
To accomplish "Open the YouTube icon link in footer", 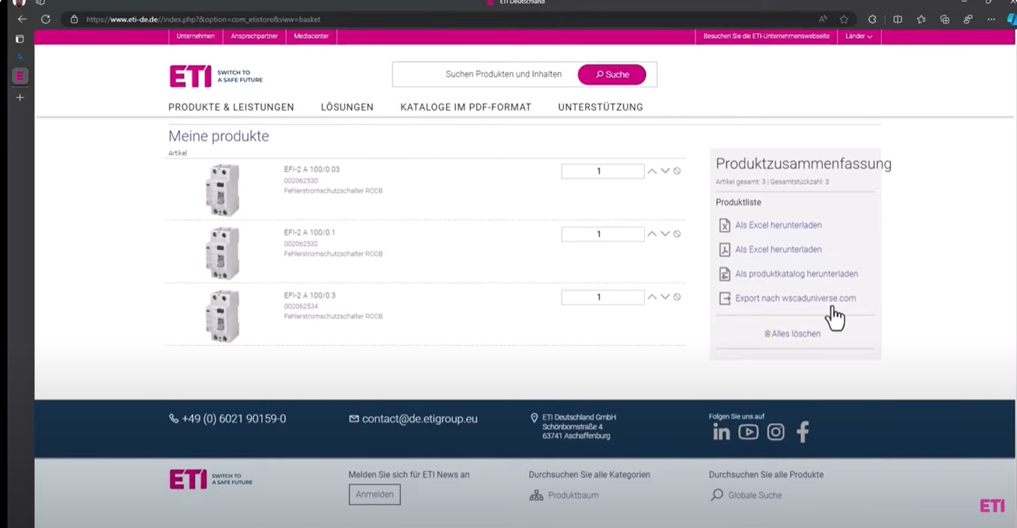I will point(748,432).
